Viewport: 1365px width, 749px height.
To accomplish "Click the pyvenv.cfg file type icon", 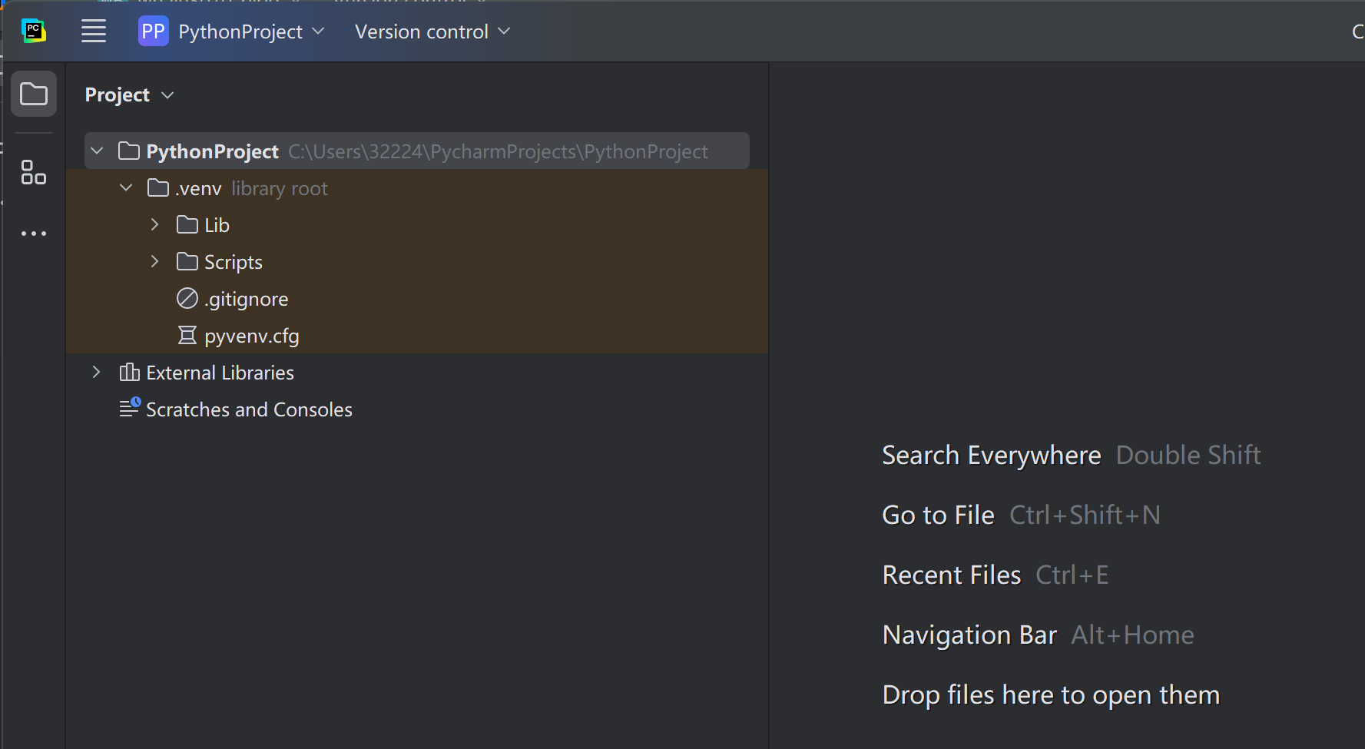I will (x=187, y=335).
